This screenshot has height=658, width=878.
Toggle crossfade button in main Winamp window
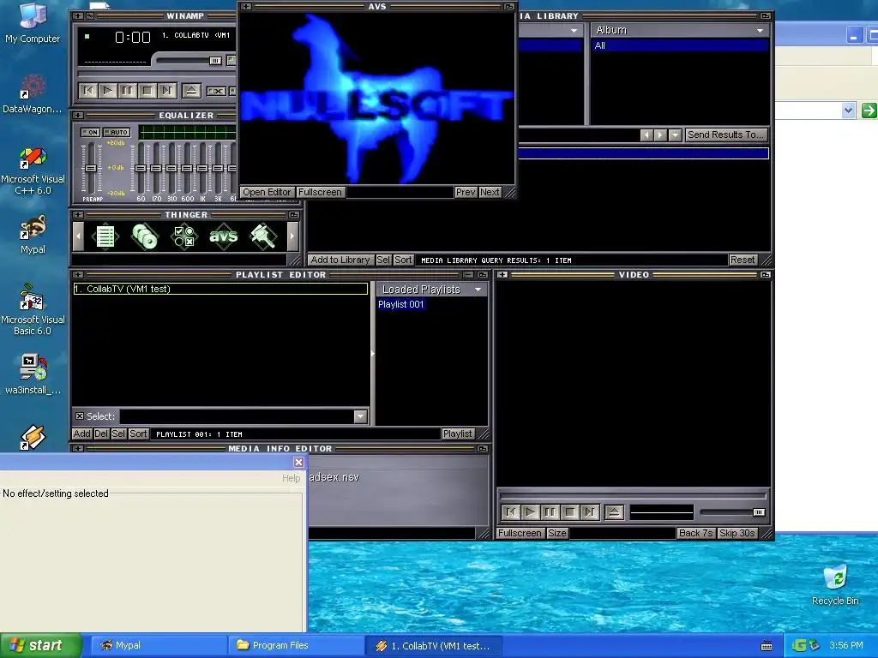pyautogui.click(x=216, y=91)
